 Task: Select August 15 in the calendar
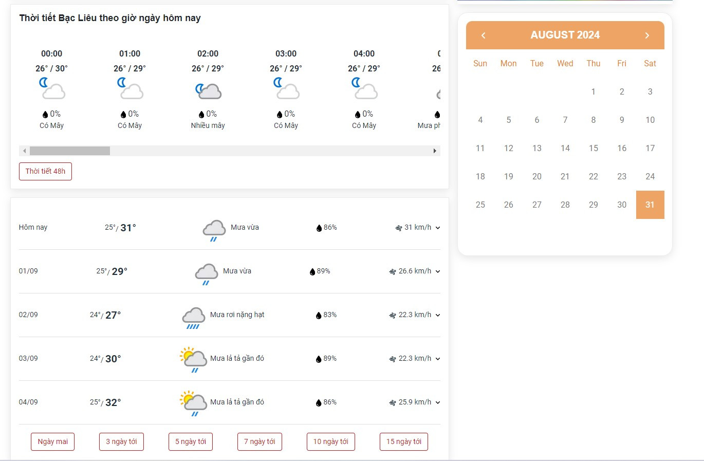[x=594, y=148]
